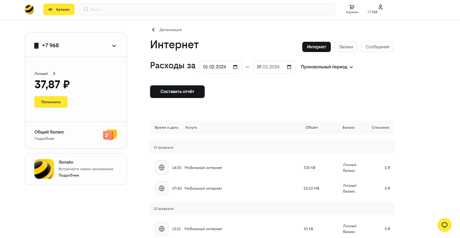
Task: Open calendar picker for end date
Action: pyautogui.click(x=289, y=67)
